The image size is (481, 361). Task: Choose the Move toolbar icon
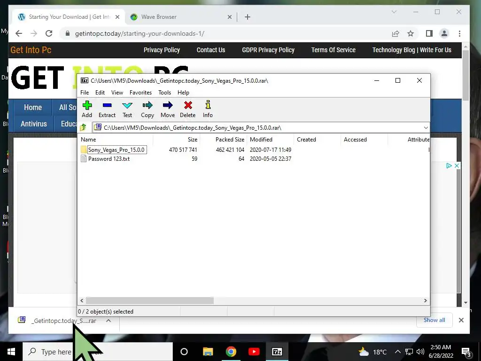(x=168, y=105)
